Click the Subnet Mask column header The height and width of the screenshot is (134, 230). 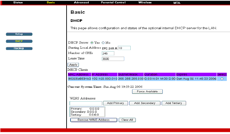pyautogui.click(x=131, y=74)
